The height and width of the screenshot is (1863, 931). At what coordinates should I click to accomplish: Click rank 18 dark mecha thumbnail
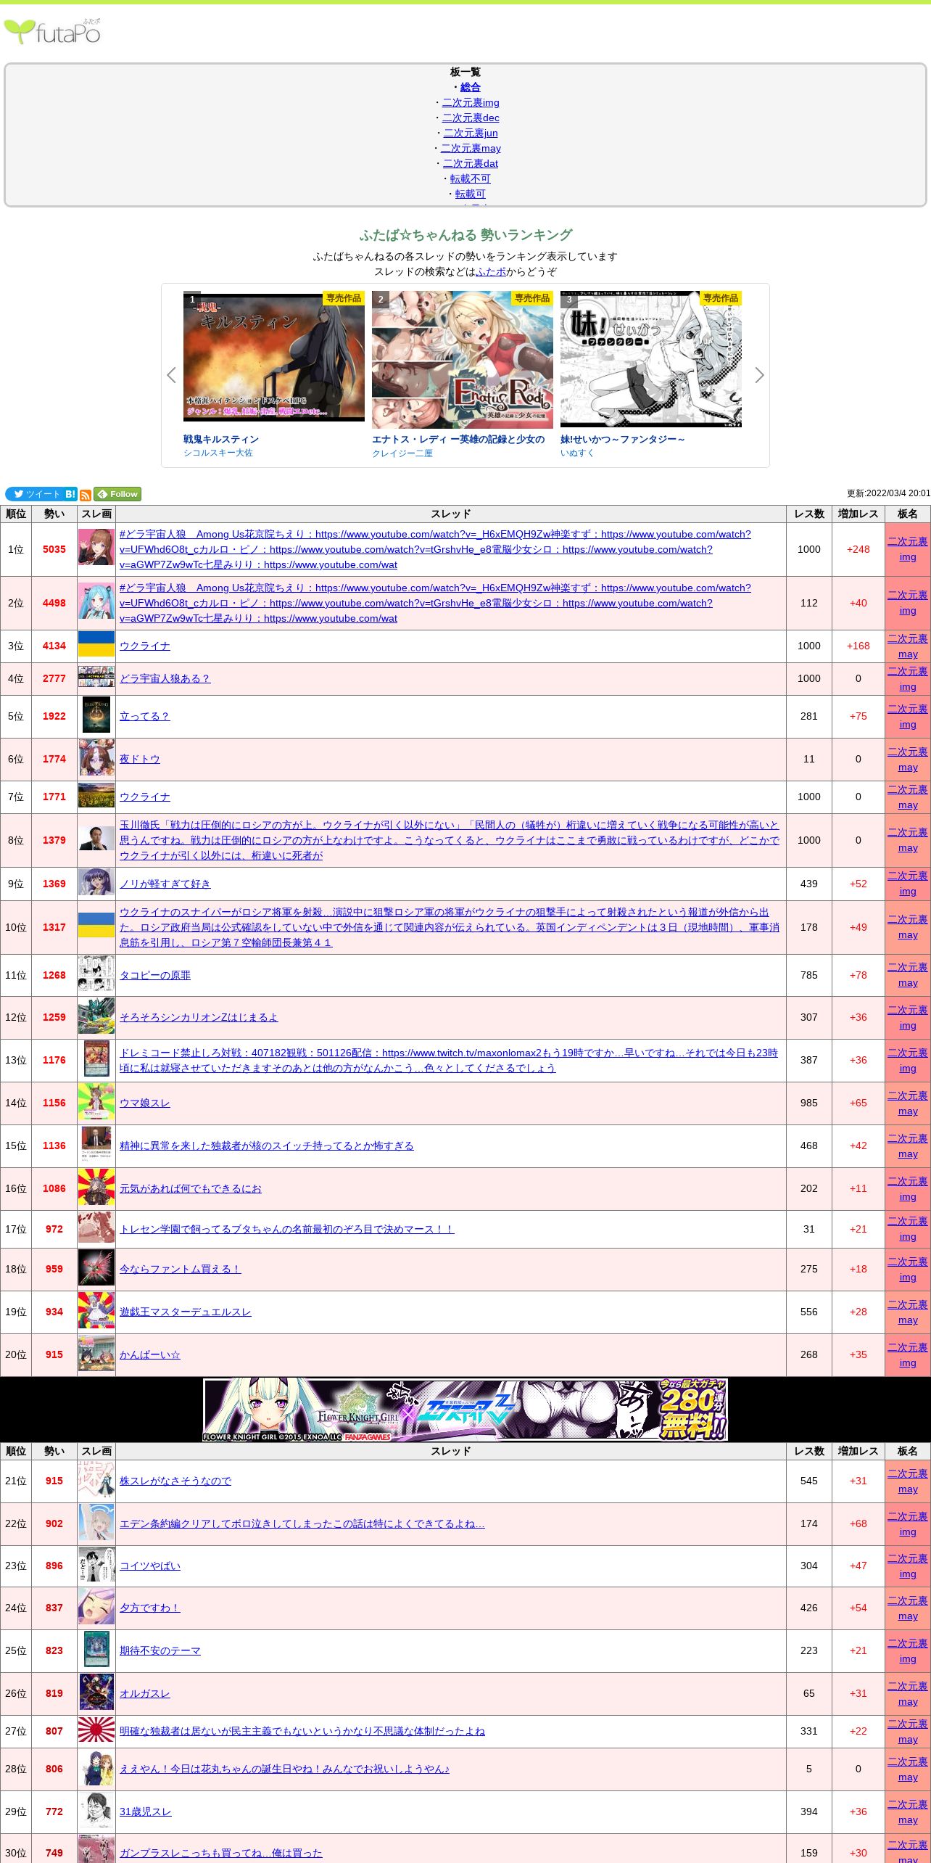point(96,1267)
